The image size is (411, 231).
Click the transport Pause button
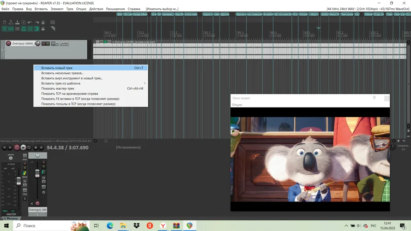41,148
